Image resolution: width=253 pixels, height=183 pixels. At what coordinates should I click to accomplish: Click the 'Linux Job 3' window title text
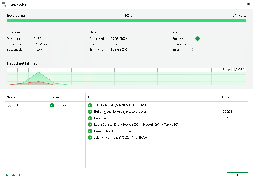[18, 5]
